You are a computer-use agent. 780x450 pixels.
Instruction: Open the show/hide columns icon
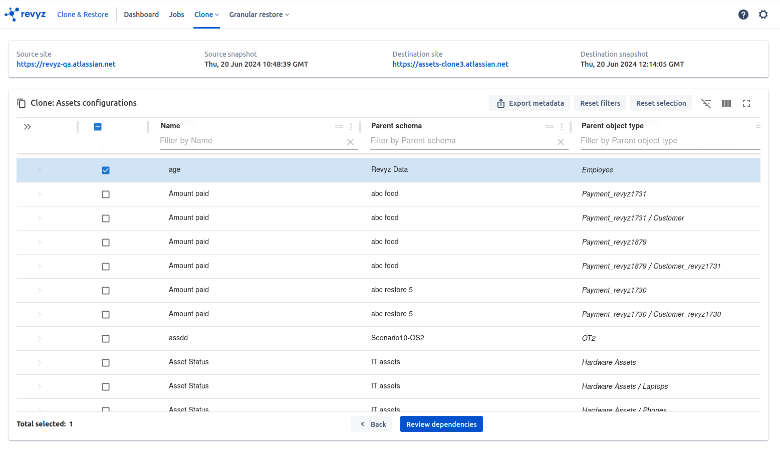(726, 103)
